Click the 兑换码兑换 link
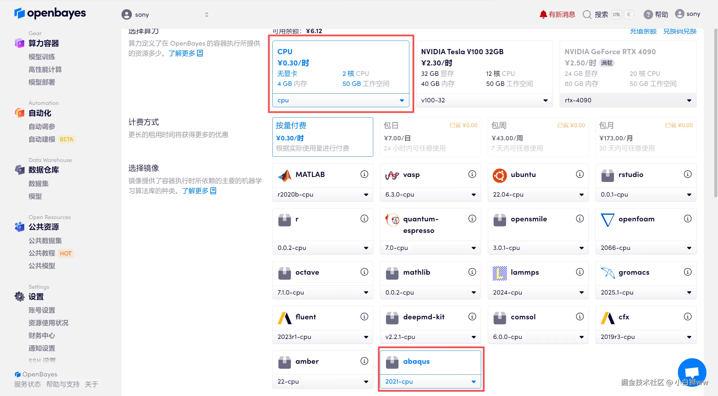Screen dimensions: 718x396 click(x=680, y=31)
